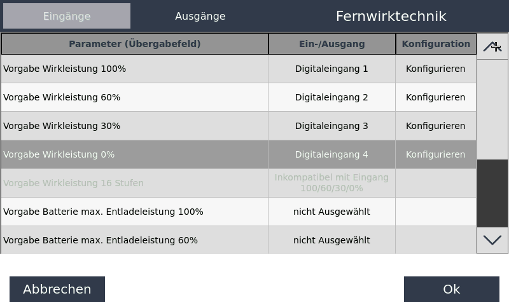This screenshot has height=305, width=509.
Task: Open Konfigurieren for Wirkleistung 30%
Action: coord(436,126)
